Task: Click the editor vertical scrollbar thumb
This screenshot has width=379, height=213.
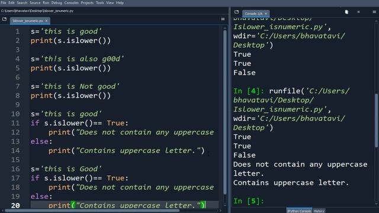Action: (225, 111)
